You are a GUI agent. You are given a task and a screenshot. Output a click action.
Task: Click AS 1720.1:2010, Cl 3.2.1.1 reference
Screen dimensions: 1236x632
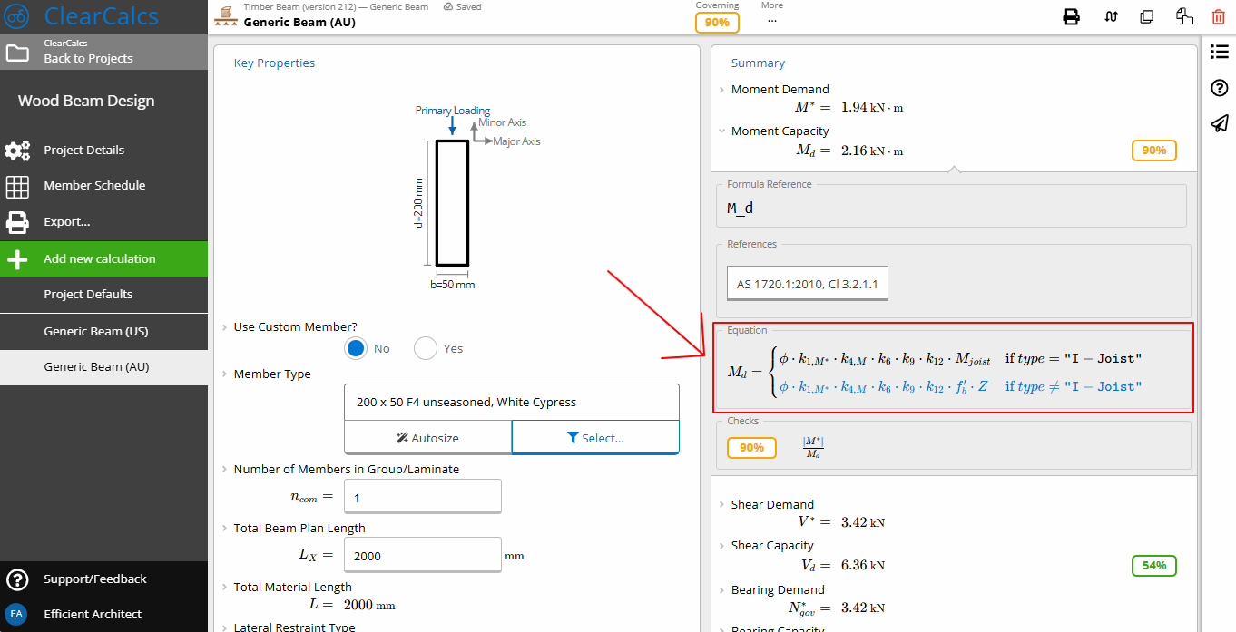(x=808, y=284)
